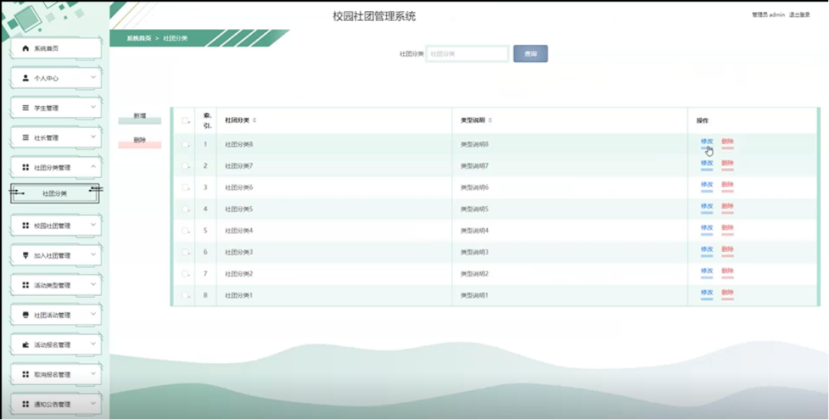
Task: Click the 社团分类5 table cell
Action: point(334,209)
